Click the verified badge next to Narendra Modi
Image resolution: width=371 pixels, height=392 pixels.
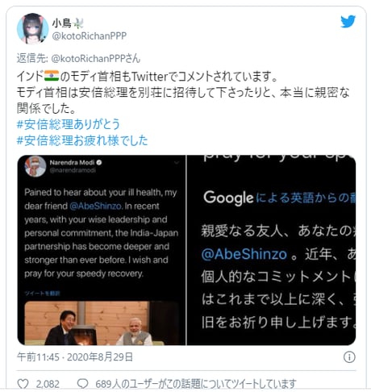[x=99, y=162]
